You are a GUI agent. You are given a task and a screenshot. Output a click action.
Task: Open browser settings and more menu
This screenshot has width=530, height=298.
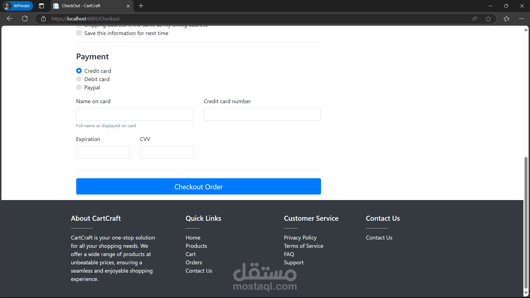click(x=521, y=19)
